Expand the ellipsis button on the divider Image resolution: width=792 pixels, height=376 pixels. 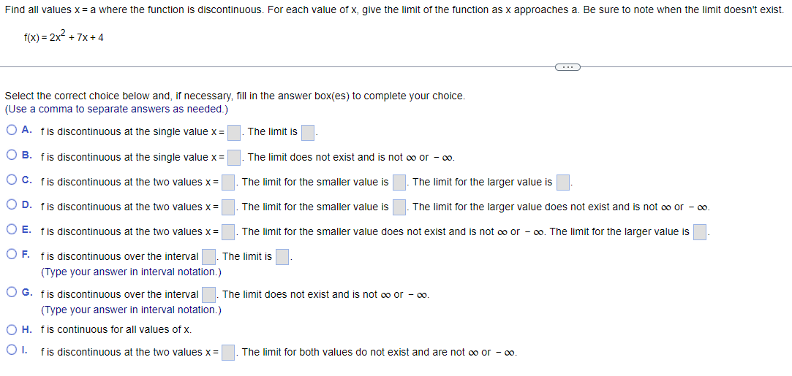(x=567, y=66)
